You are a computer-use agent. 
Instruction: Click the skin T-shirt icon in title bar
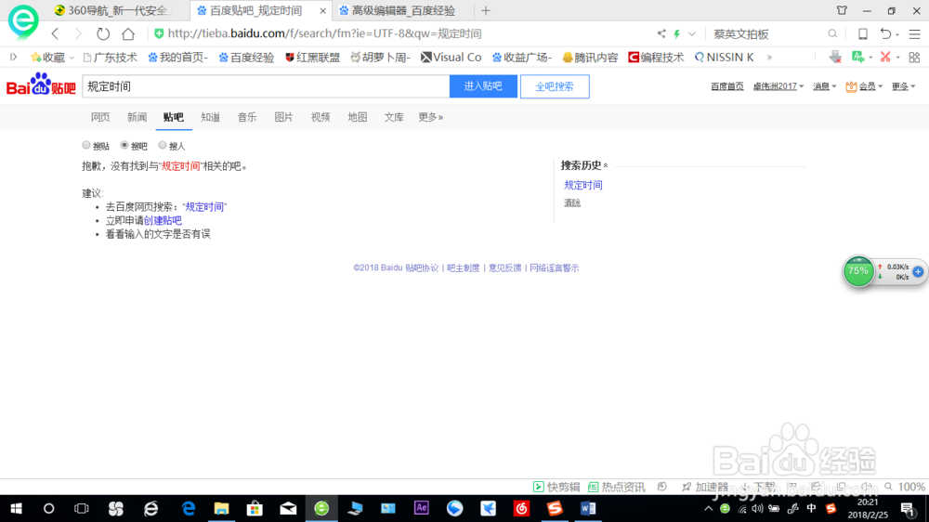[842, 10]
